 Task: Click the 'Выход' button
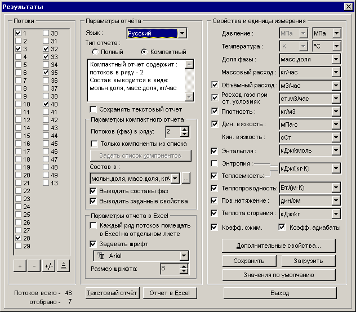tap(280, 293)
